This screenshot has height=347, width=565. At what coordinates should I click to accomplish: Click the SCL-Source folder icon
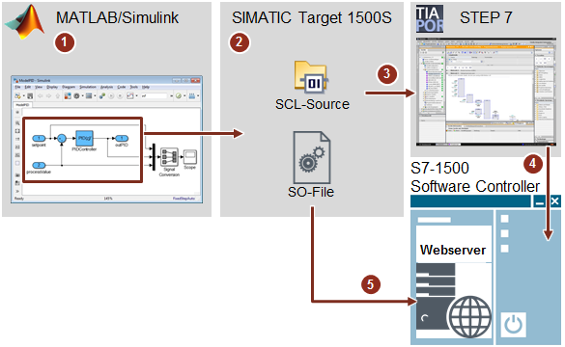[311, 78]
